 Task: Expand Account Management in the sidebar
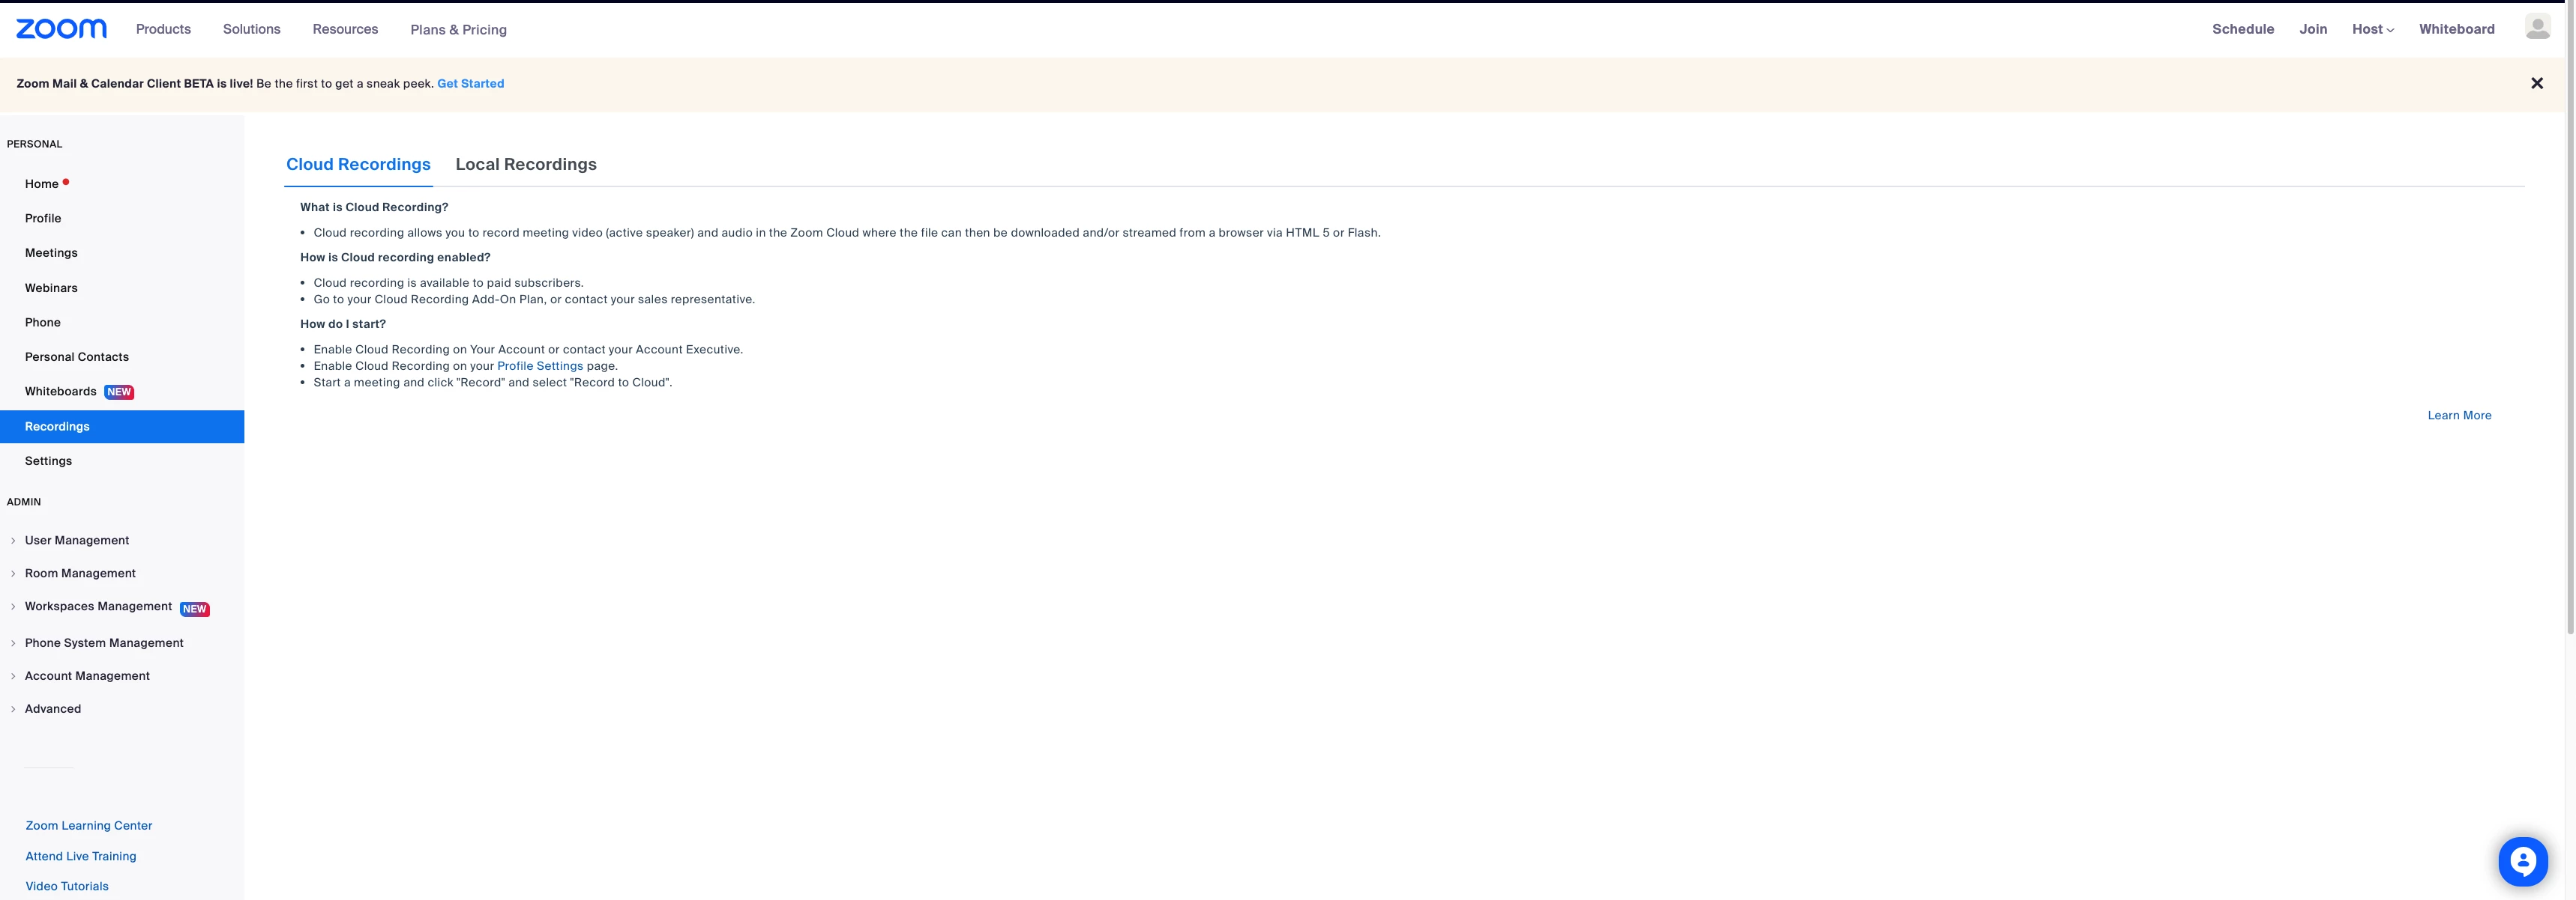(87, 676)
